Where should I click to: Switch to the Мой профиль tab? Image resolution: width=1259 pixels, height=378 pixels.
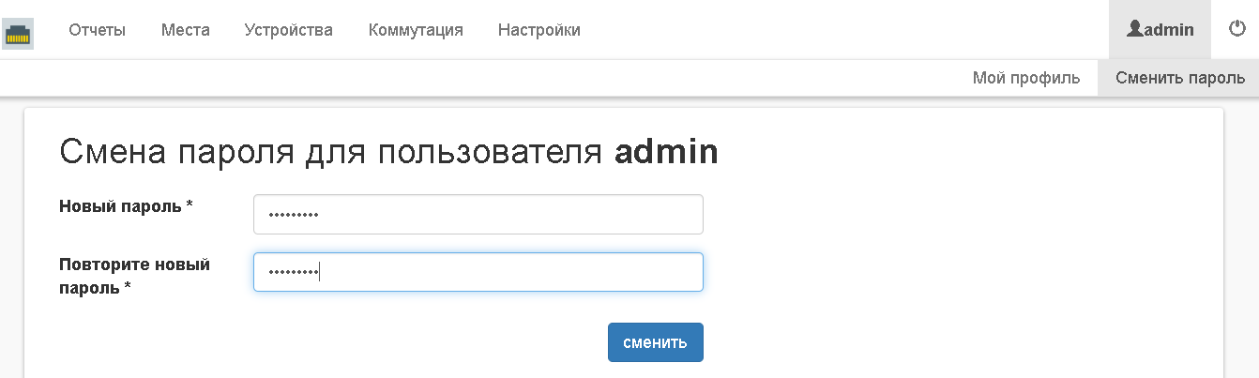click(1026, 78)
